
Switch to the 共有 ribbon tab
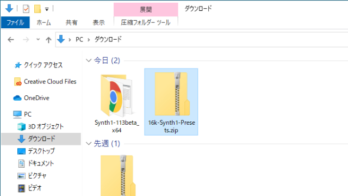[x=71, y=22]
